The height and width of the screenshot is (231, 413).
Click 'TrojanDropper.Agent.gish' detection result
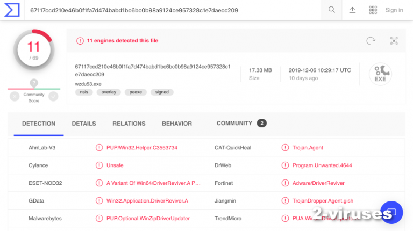323,201
